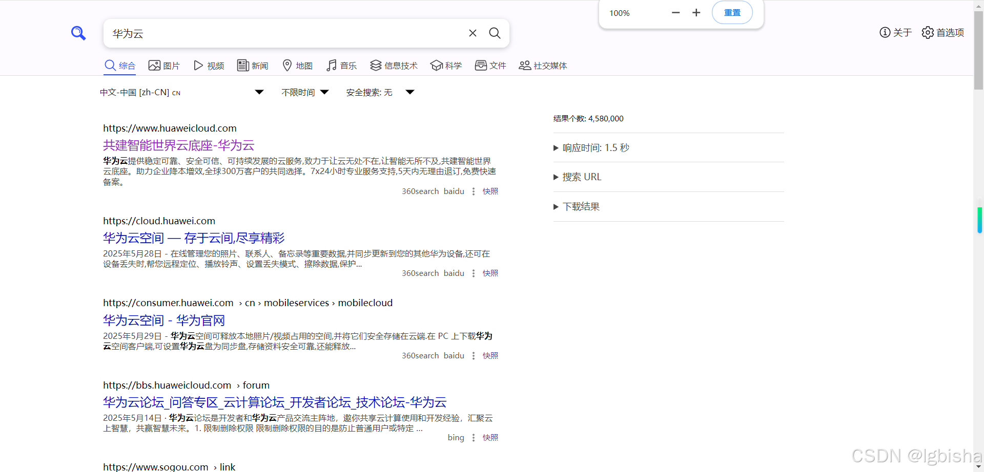Open 快照 cache for 华为官网 result
This screenshot has width=984, height=472.
point(490,356)
